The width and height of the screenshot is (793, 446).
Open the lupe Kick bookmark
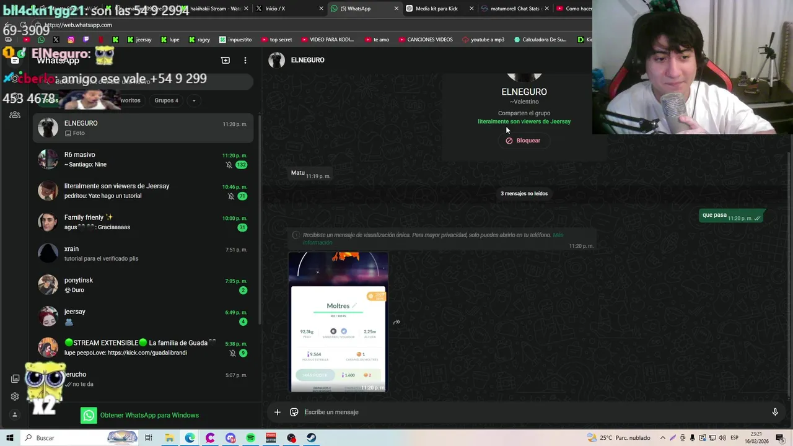[x=170, y=40]
